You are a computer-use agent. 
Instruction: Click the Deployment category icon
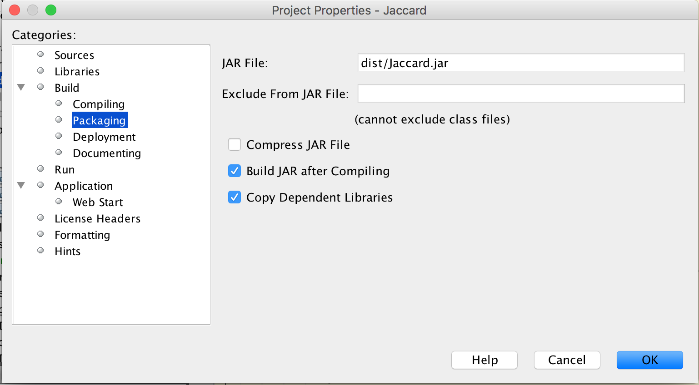pyautogui.click(x=58, y=136)
